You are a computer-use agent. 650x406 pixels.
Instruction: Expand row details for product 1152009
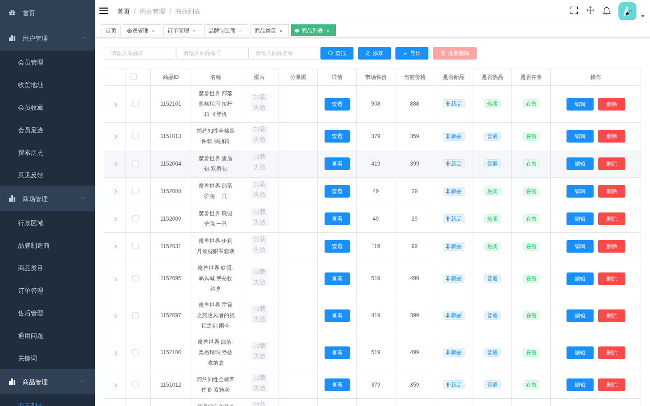pos(116,219)
